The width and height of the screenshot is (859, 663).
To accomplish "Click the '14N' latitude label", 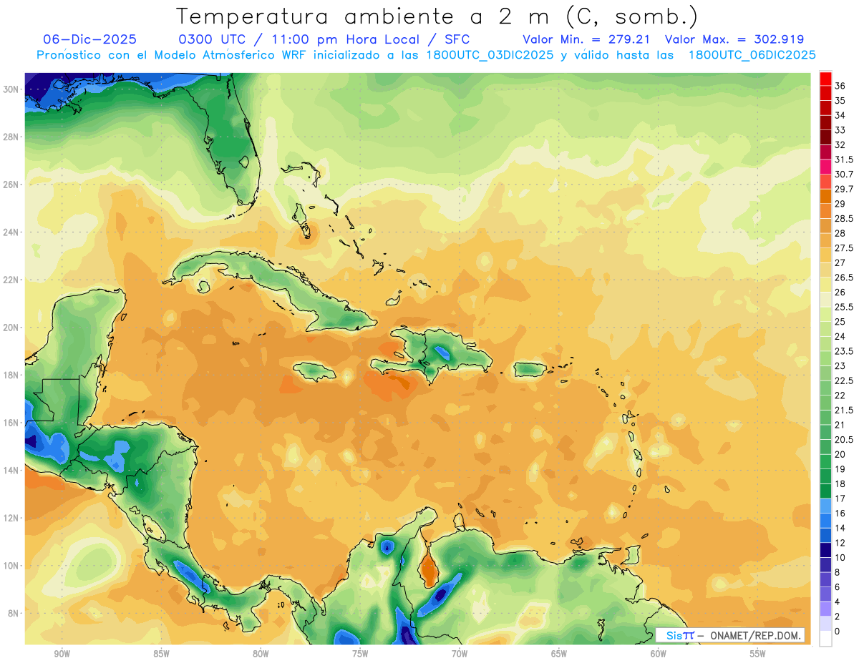I will click(12, 470).
